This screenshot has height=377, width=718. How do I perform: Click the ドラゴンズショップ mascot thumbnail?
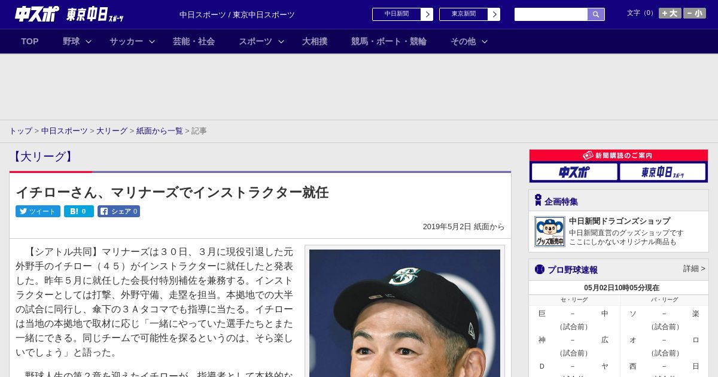point(550,232)
